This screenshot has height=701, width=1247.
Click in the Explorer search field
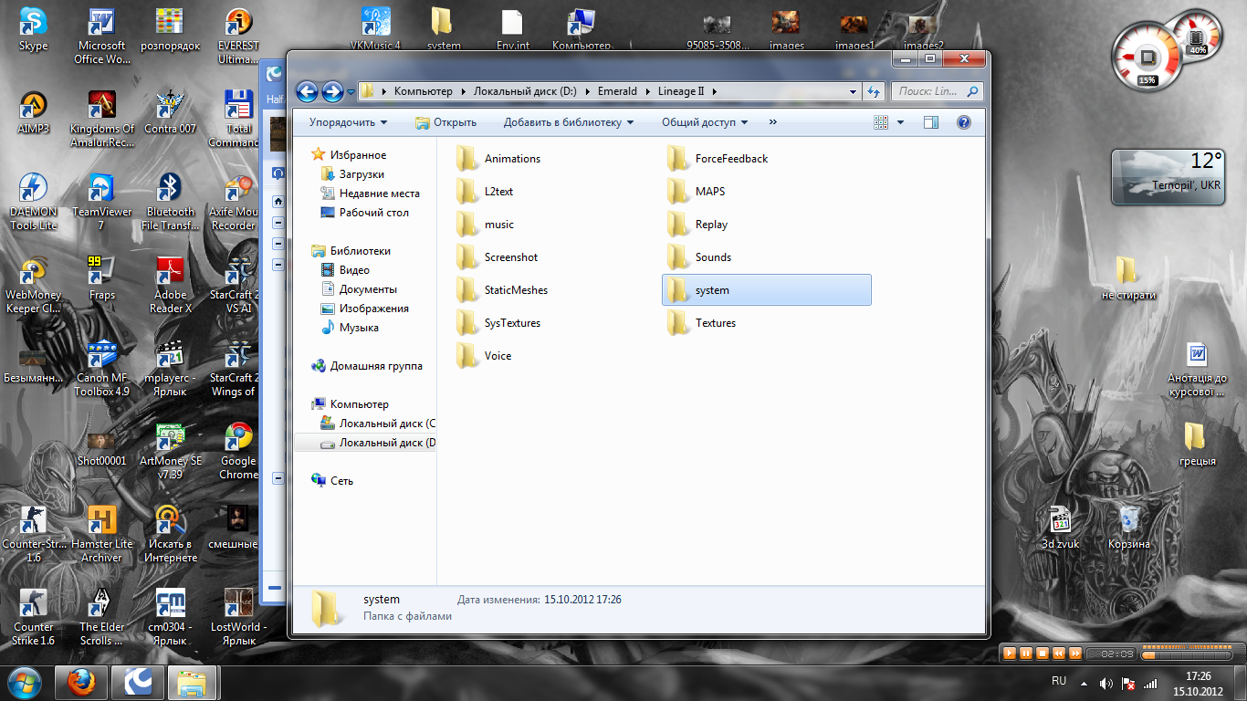936,91
